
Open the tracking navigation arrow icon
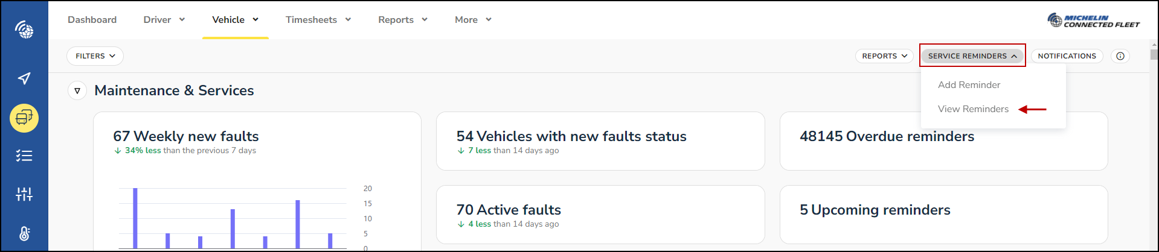tap(24, 78)
